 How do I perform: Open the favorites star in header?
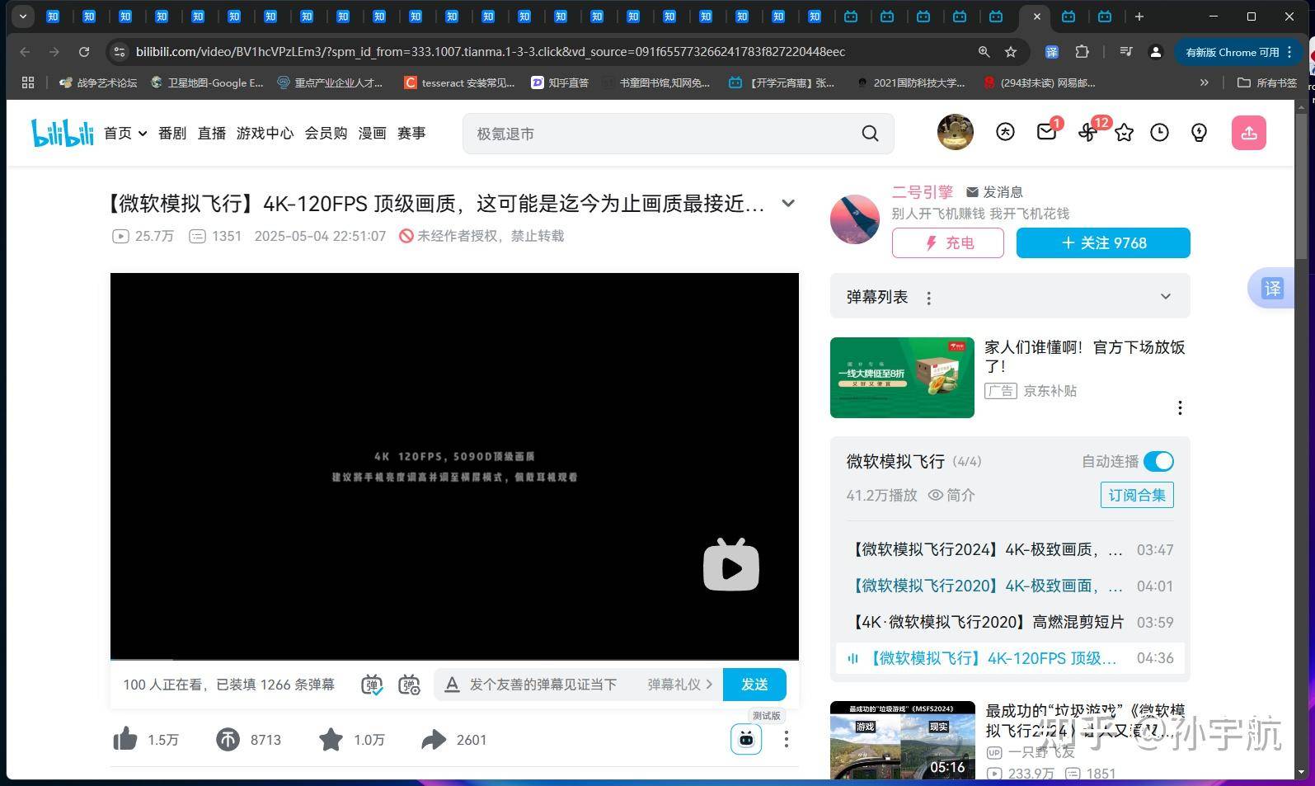[1124, 133]
